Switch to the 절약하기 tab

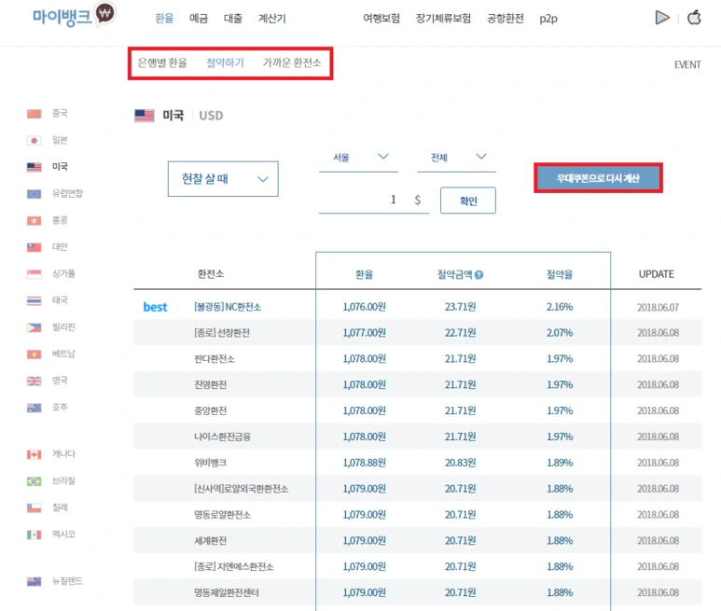click(x=225, y=62)
